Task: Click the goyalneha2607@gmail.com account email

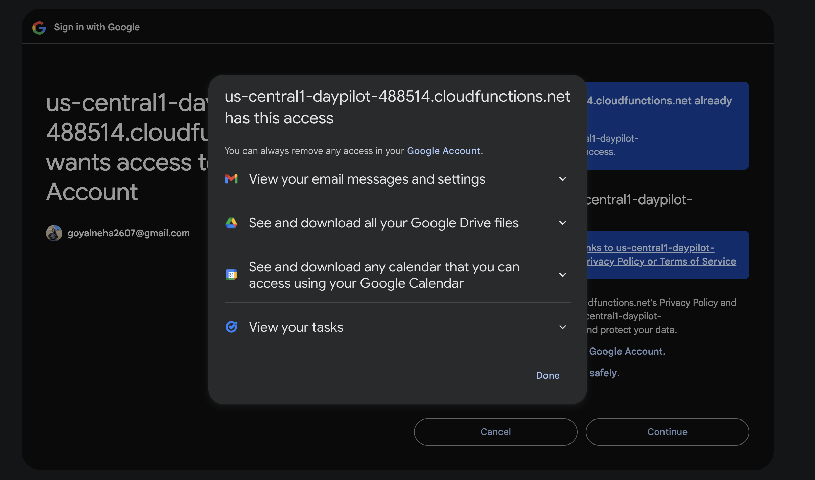Action: [129, 233]
